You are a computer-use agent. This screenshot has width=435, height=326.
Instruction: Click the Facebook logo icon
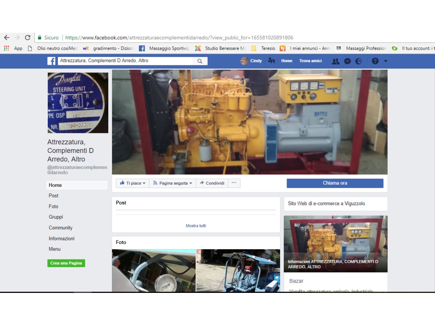[51, 61]
